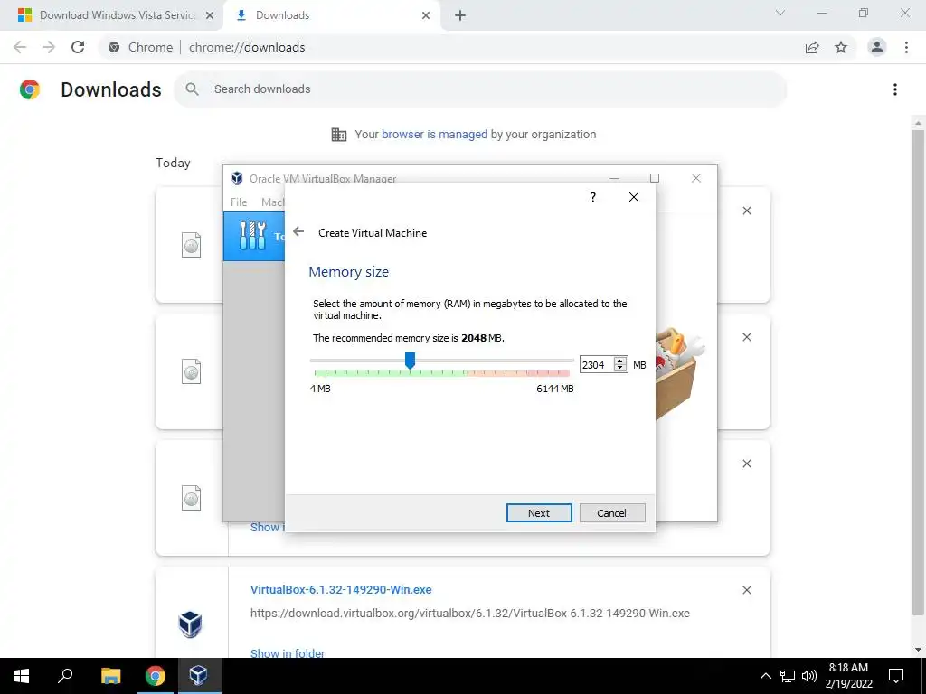Switch to Chrome in taskbar
Screen dimensions: 926x694
tap(155, 676)
